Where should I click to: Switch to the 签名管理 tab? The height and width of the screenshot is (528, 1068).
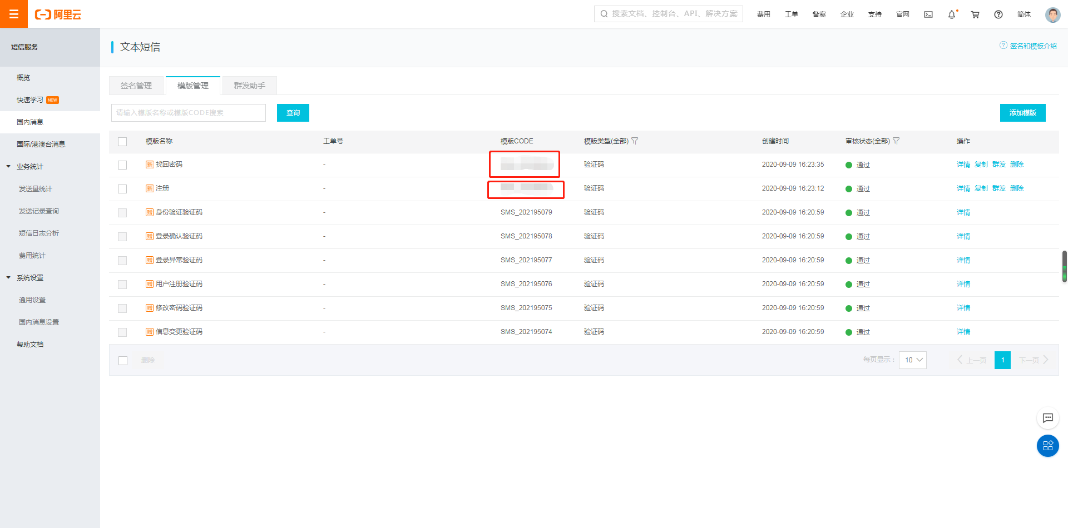click(136, 86)
